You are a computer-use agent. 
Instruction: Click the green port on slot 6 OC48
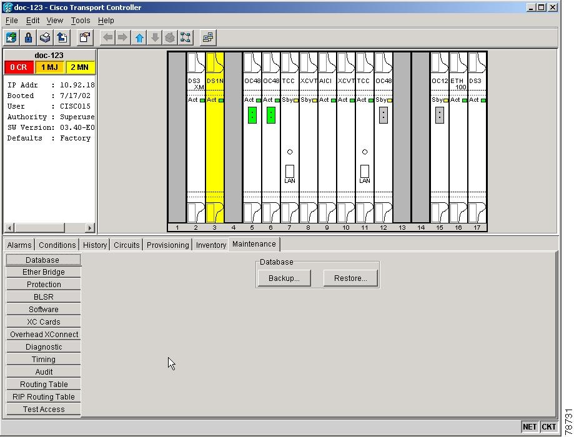(x=271, y=115)
